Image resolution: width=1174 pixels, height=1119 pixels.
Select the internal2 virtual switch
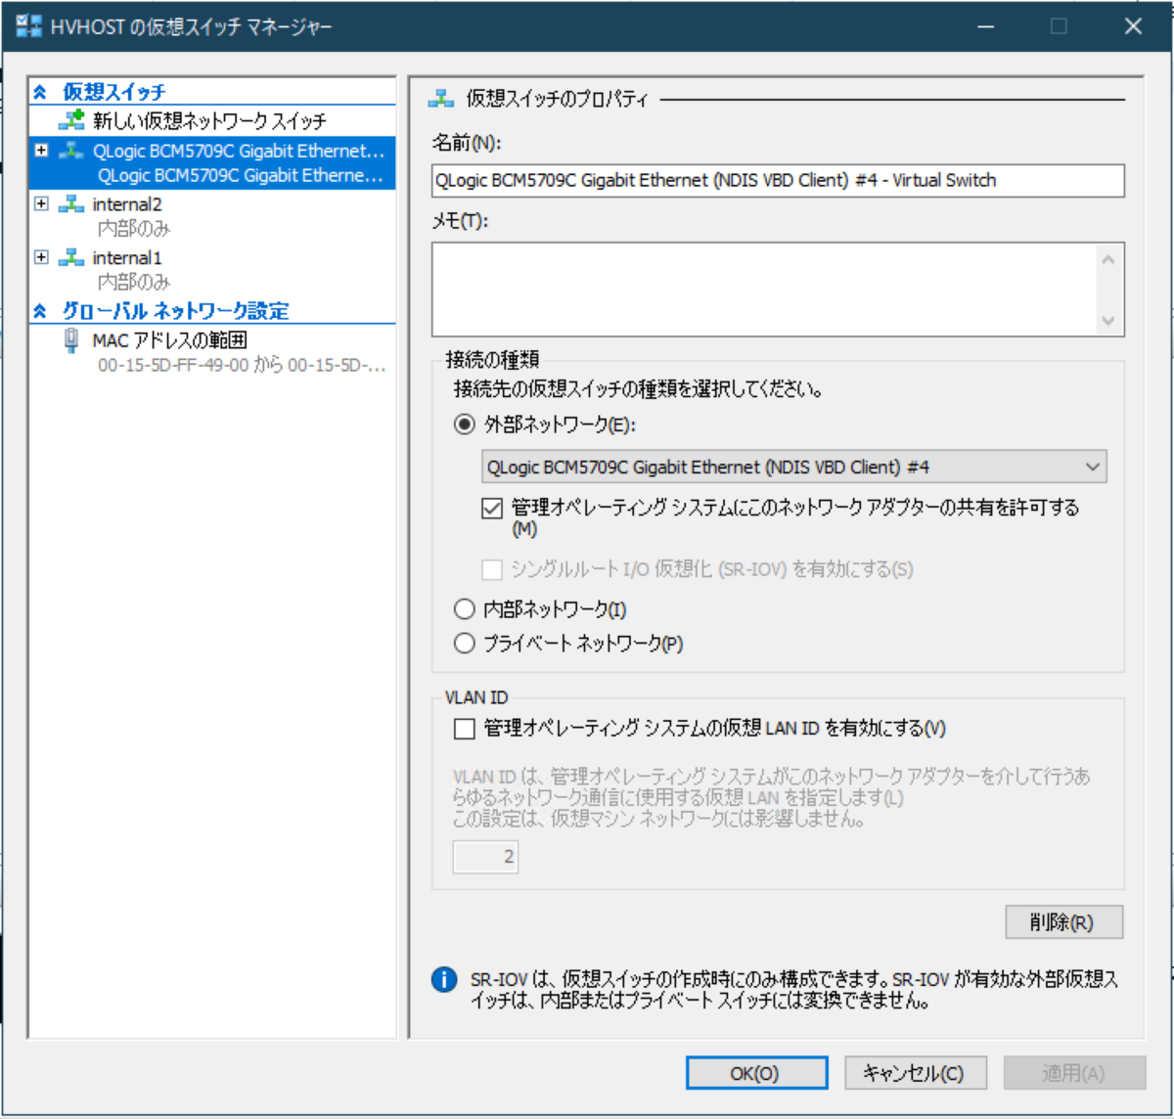[x=127, y=203]
